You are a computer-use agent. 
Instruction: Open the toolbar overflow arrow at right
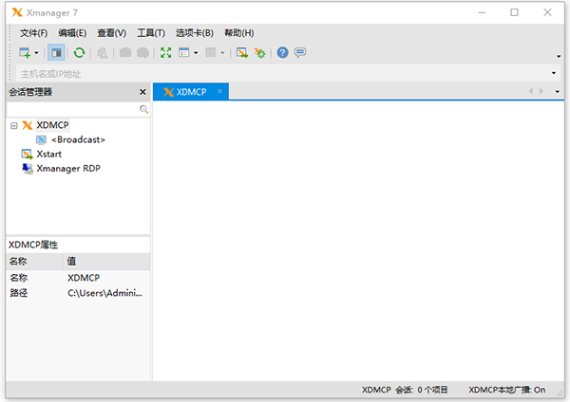pyautogui.click(x=559, y=57)
